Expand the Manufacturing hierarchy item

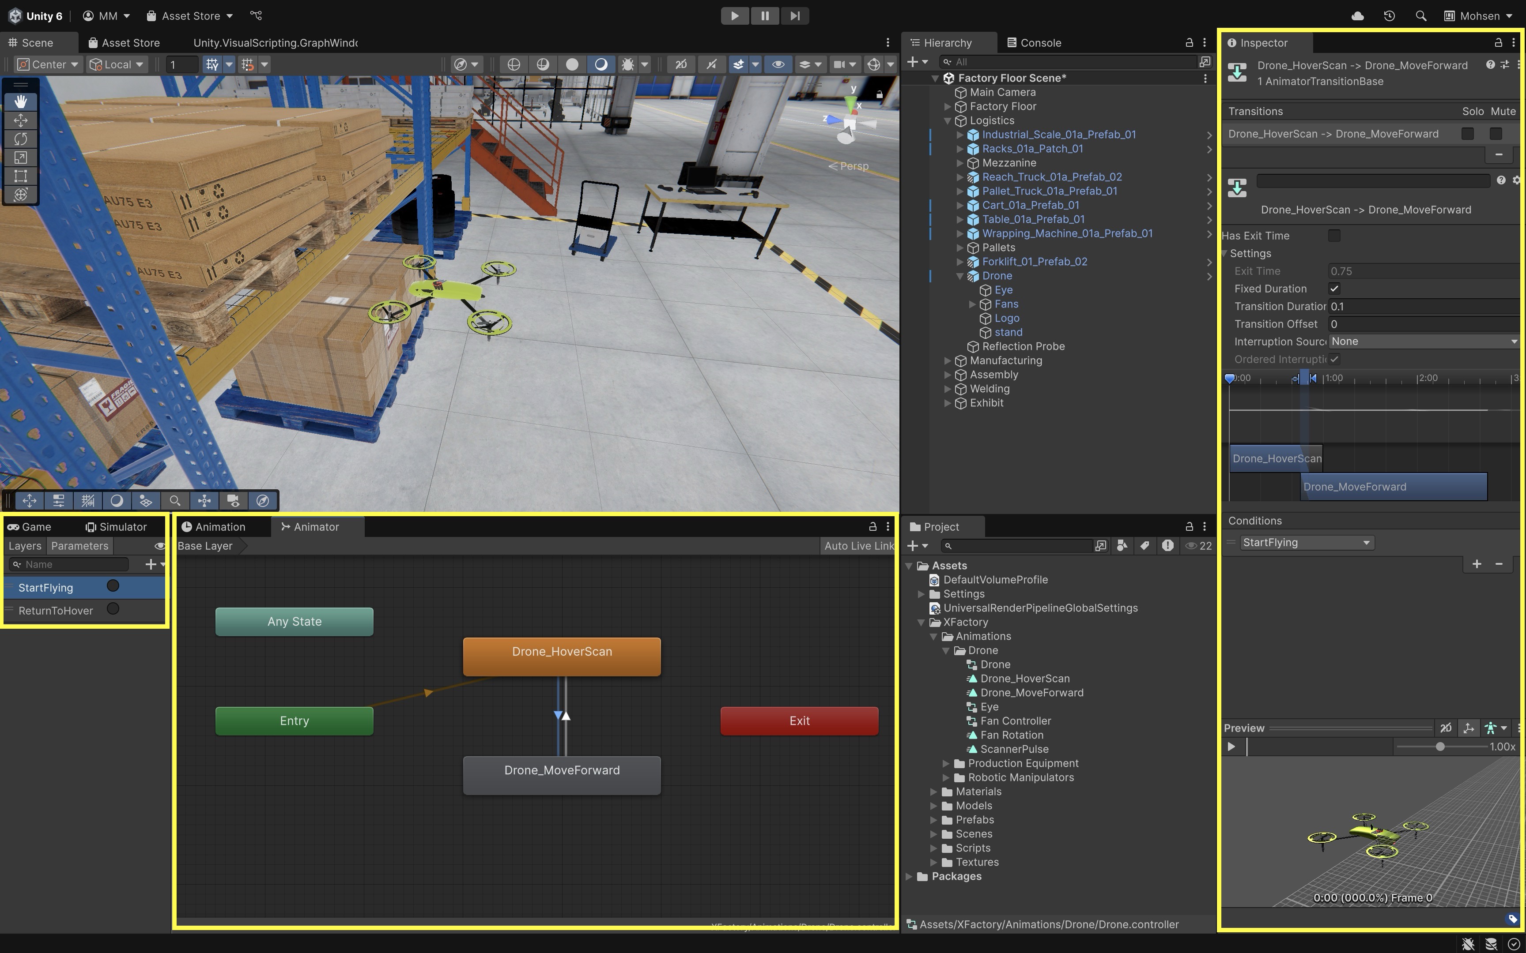pos(947,360)
